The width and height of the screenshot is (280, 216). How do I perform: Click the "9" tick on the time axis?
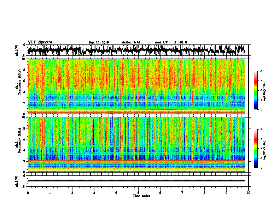226,193
